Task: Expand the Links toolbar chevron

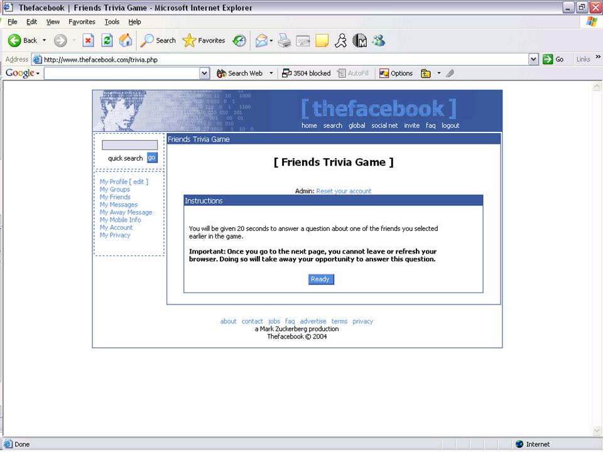Action: tap(598, 57)
